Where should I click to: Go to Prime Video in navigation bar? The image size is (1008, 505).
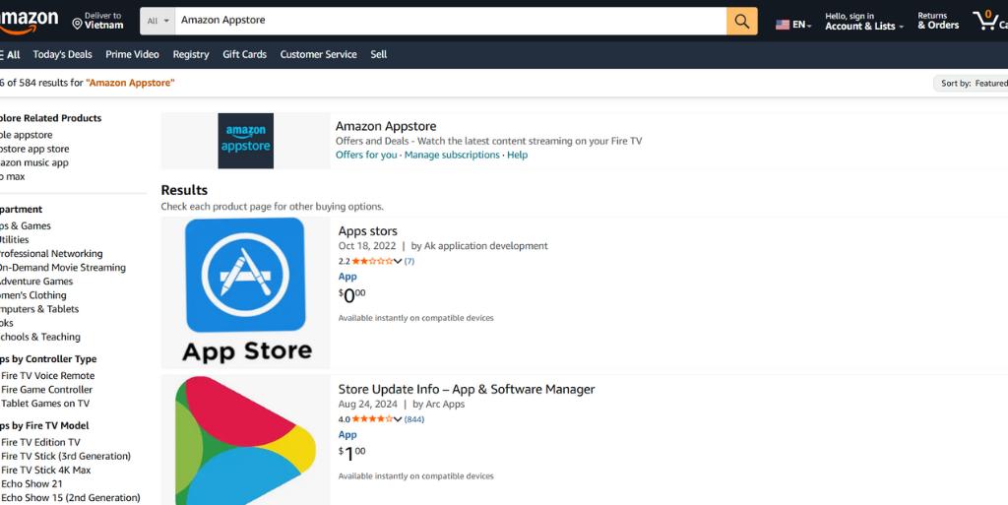[x=132, y=55]
